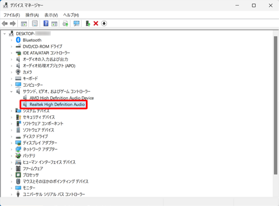Click the vertical scrollbar thumb
The image size is (279, 206).
[x=276, y=105]
